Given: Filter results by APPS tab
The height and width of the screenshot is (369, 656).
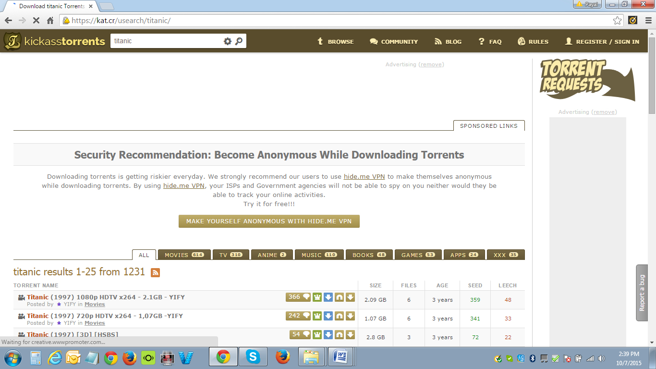Looking at the screenshot, I should click(x=464, y=255).
